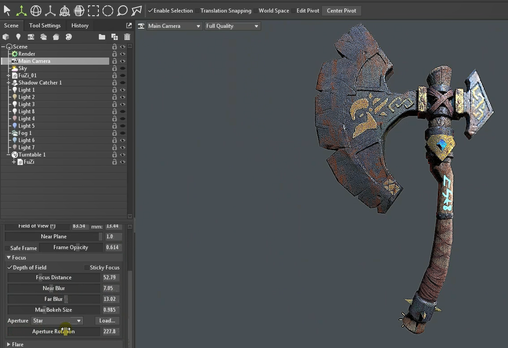Enable Edit Pivot checkbox
The height and width of the screenshot is (348, 508).
(x=294, y=11)
